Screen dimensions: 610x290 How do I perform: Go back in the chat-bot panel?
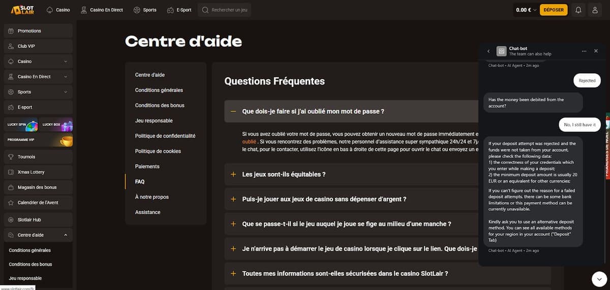[488, 51]
